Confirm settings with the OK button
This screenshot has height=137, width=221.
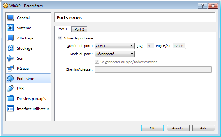pyautogui.click(x=152, y=128)
